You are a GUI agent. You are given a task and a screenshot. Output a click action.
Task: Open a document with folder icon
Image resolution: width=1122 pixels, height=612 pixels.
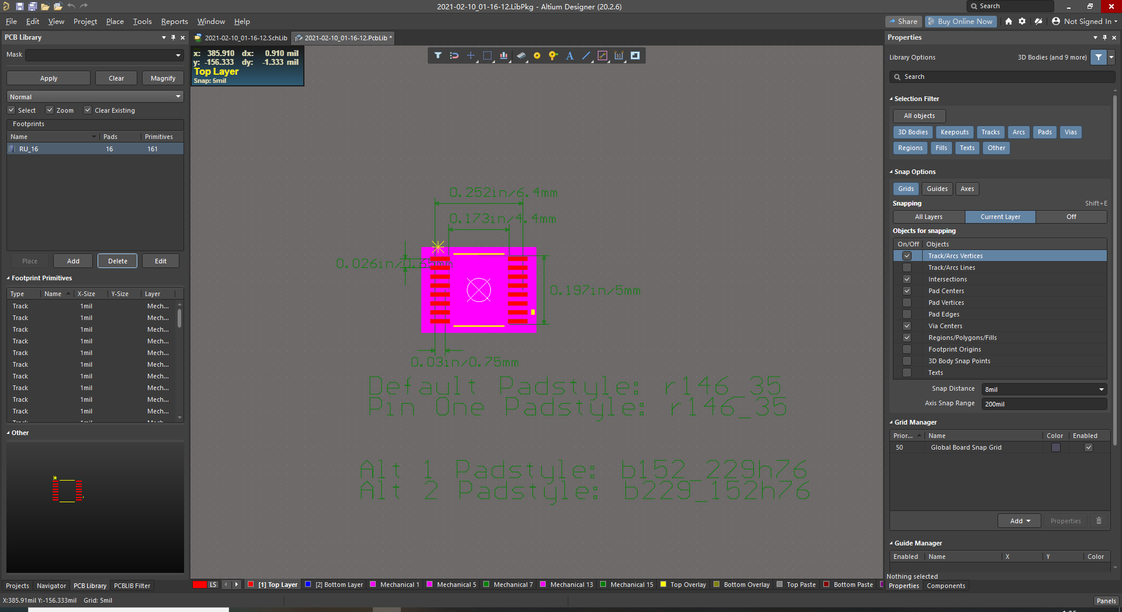pos(45,6)
